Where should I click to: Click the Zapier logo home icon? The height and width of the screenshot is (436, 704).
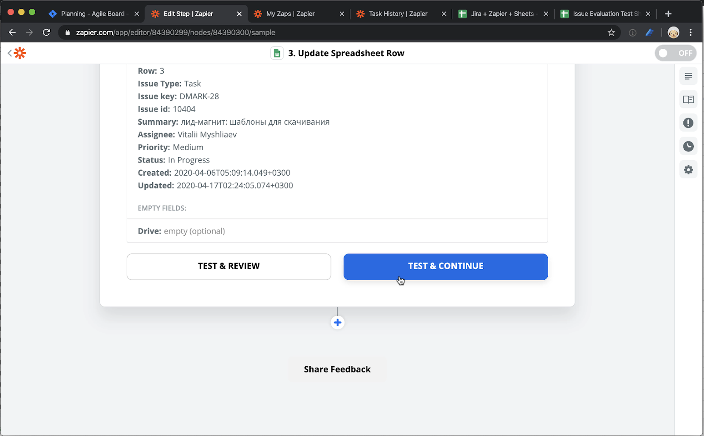click(x=20, y=53)
